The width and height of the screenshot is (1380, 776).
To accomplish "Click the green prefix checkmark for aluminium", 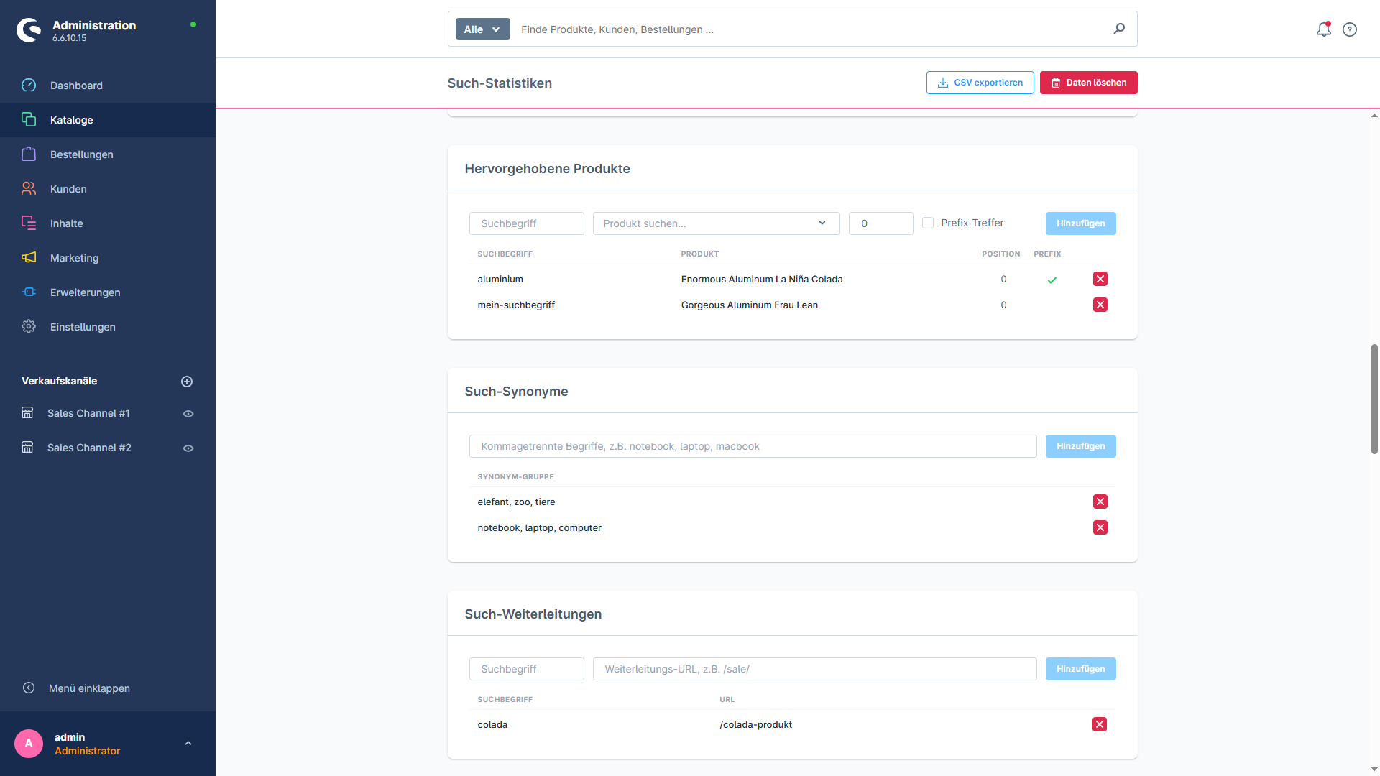I will click(x=1052, y=280).
